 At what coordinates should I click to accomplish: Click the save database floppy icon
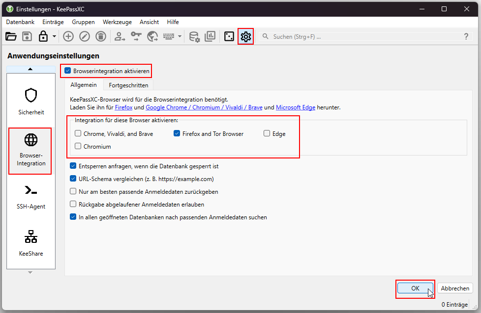click(27, 36)
